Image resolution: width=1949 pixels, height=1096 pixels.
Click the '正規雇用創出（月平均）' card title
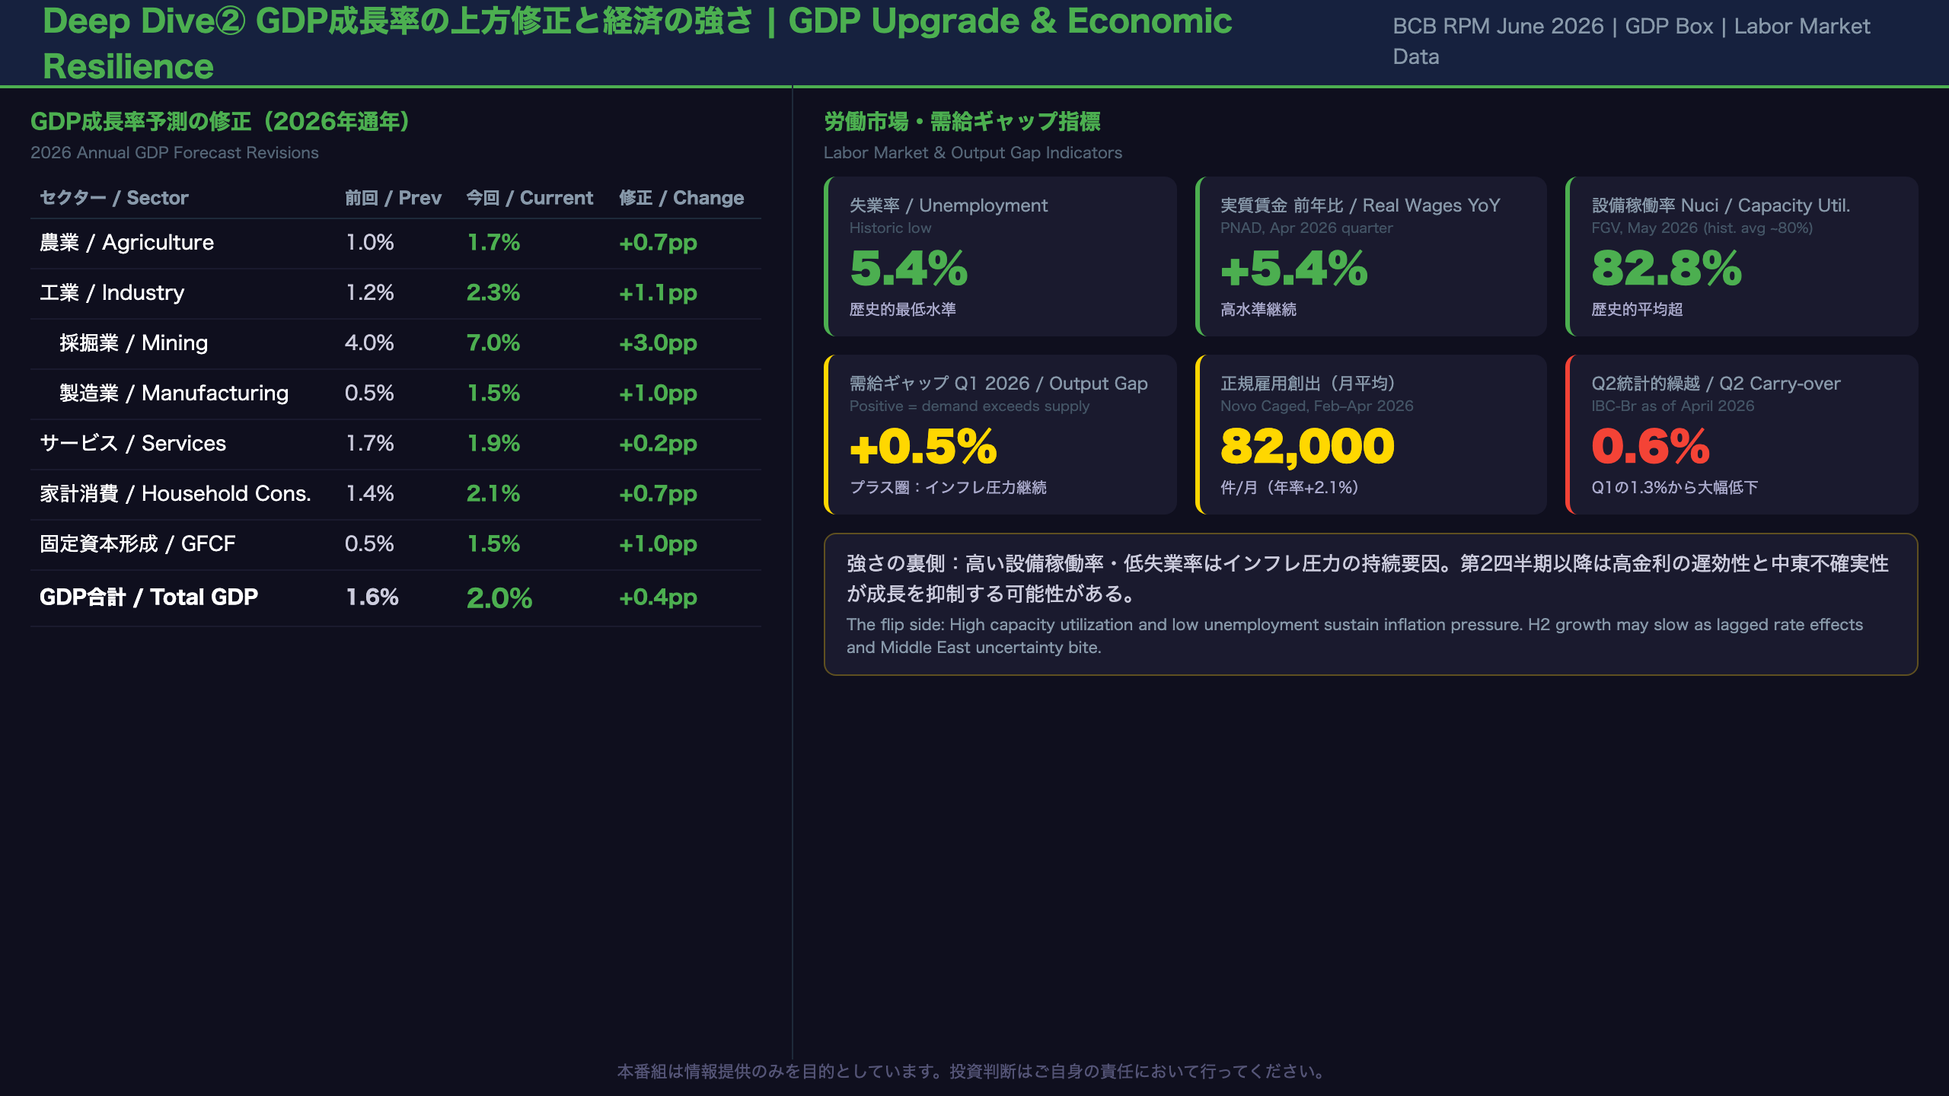point(1308,384)
